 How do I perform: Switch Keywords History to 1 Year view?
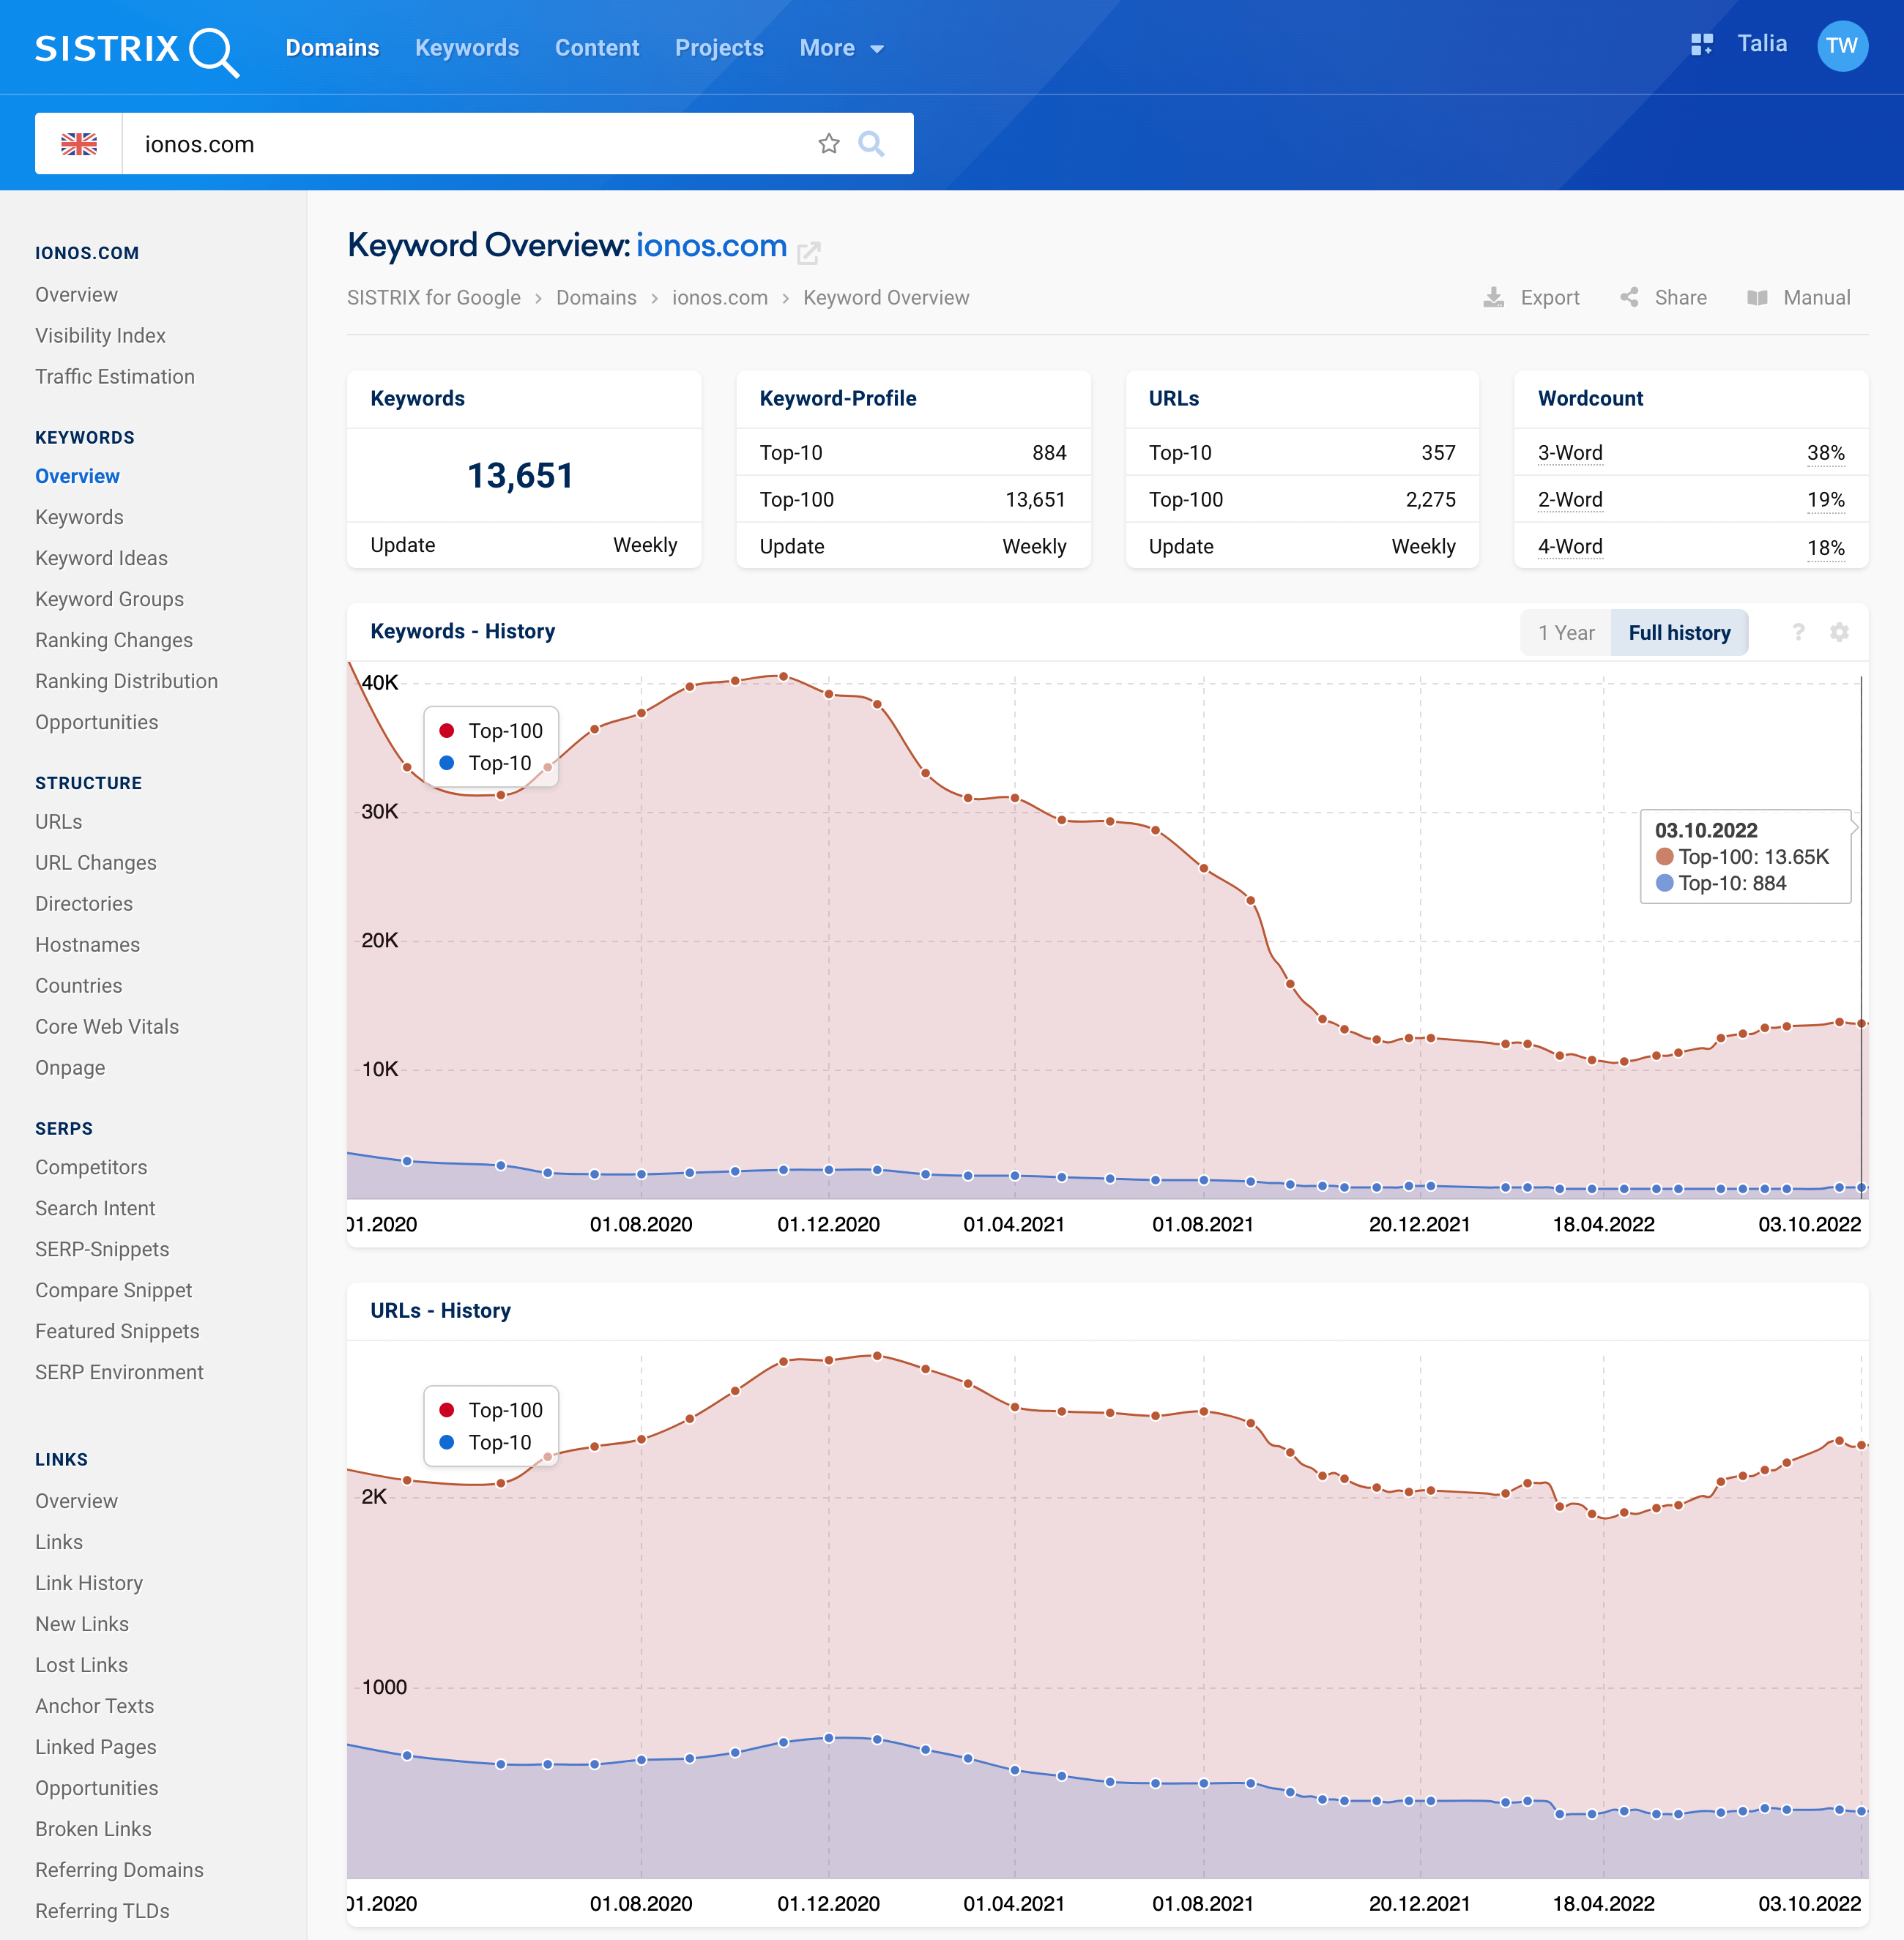[1565, 632]
